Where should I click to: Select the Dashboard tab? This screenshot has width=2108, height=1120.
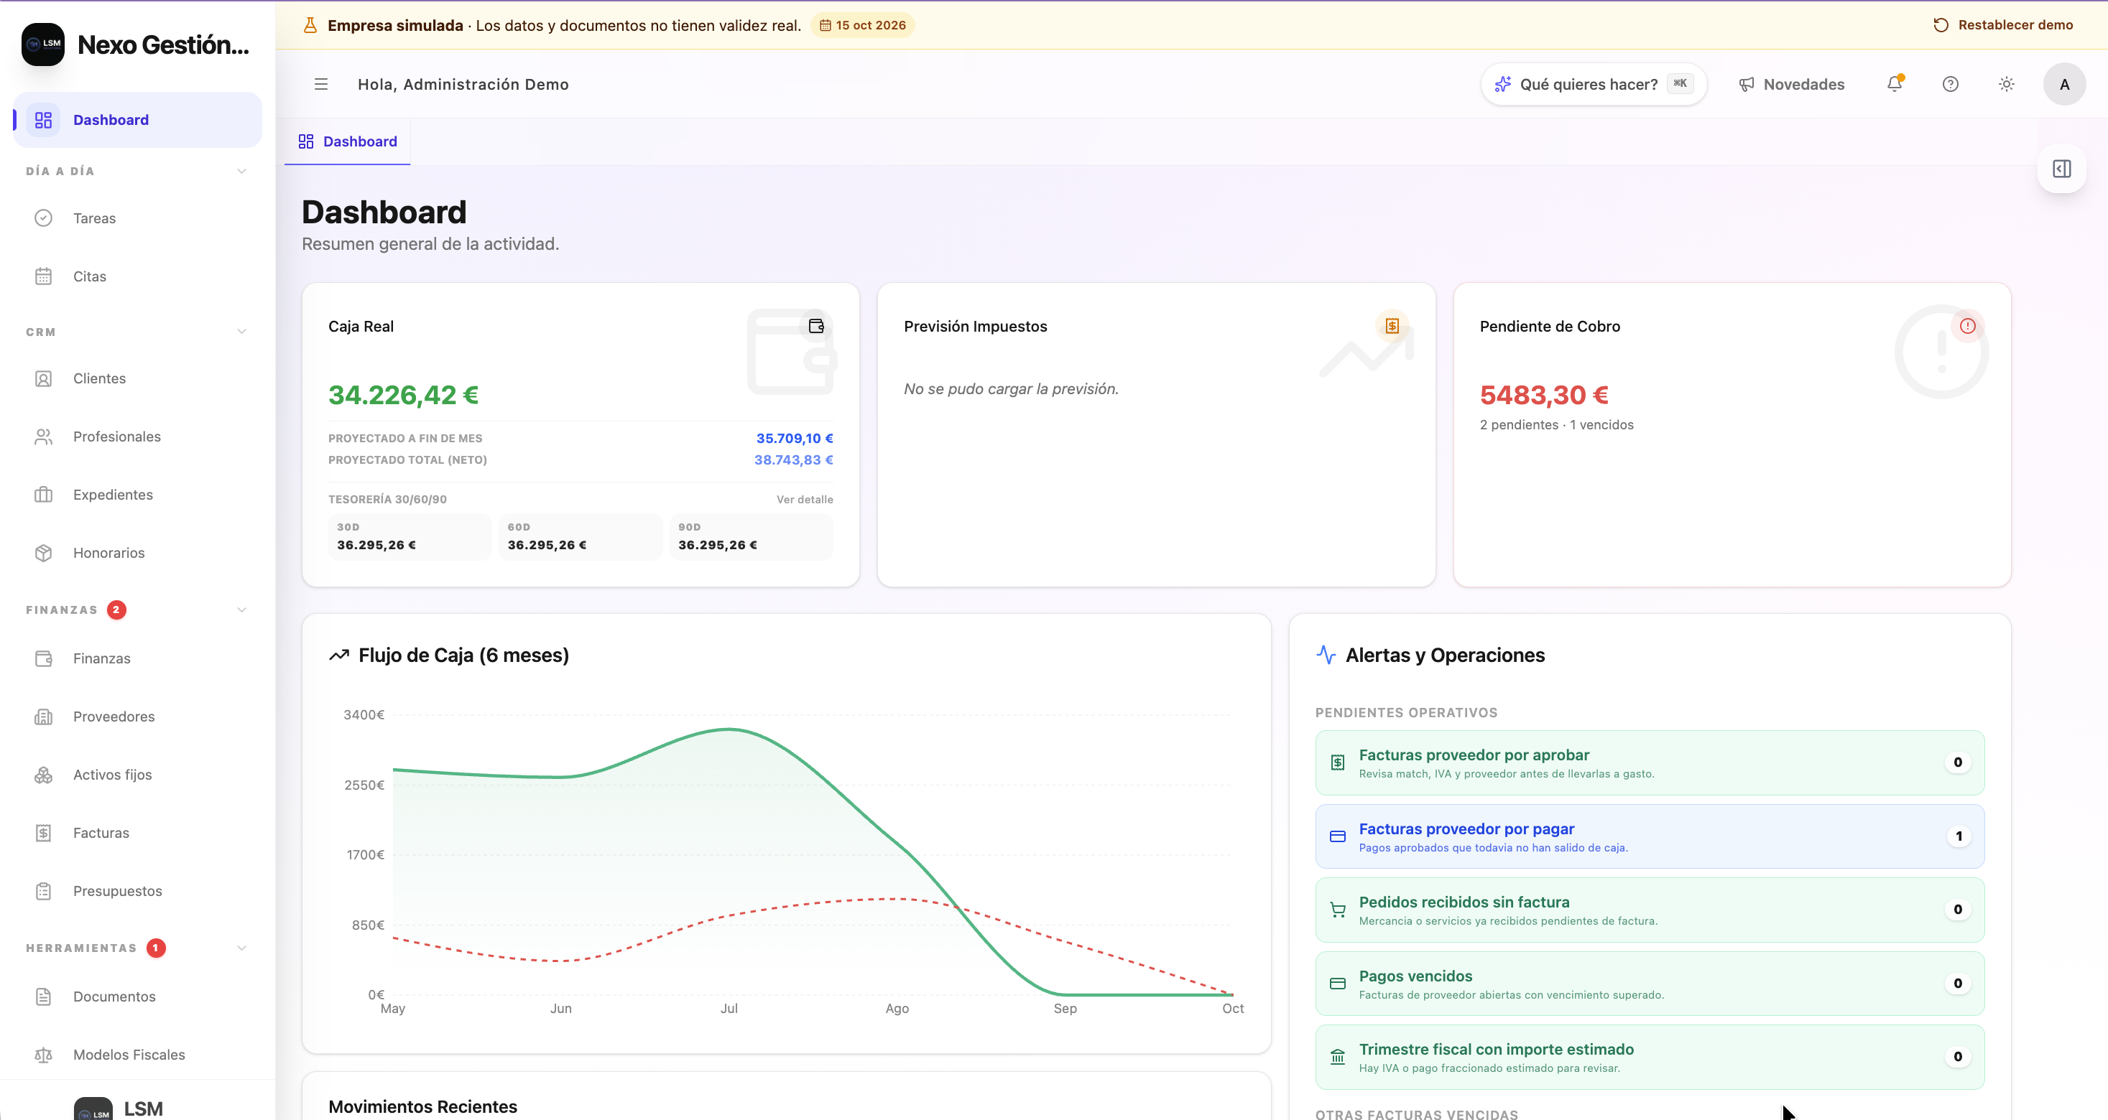point(348,141)
